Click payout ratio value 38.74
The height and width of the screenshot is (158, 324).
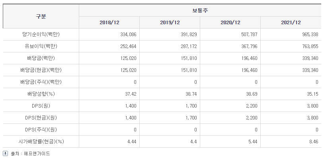(191, 94)
